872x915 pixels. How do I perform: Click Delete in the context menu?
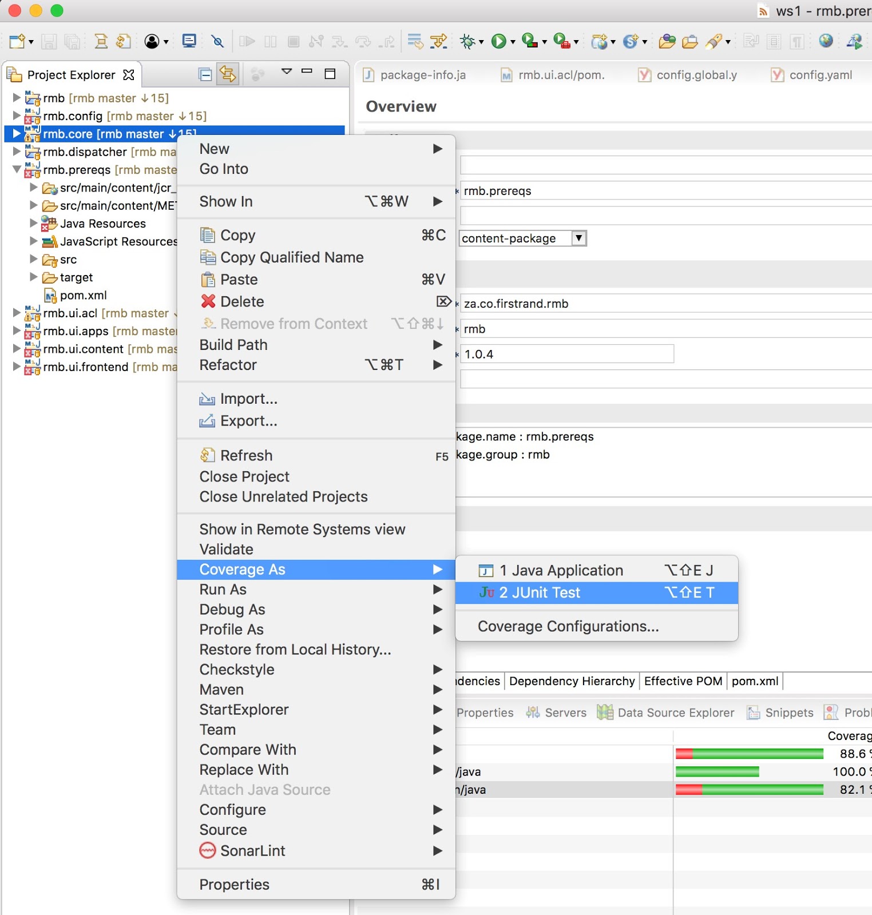pos(316,301)
